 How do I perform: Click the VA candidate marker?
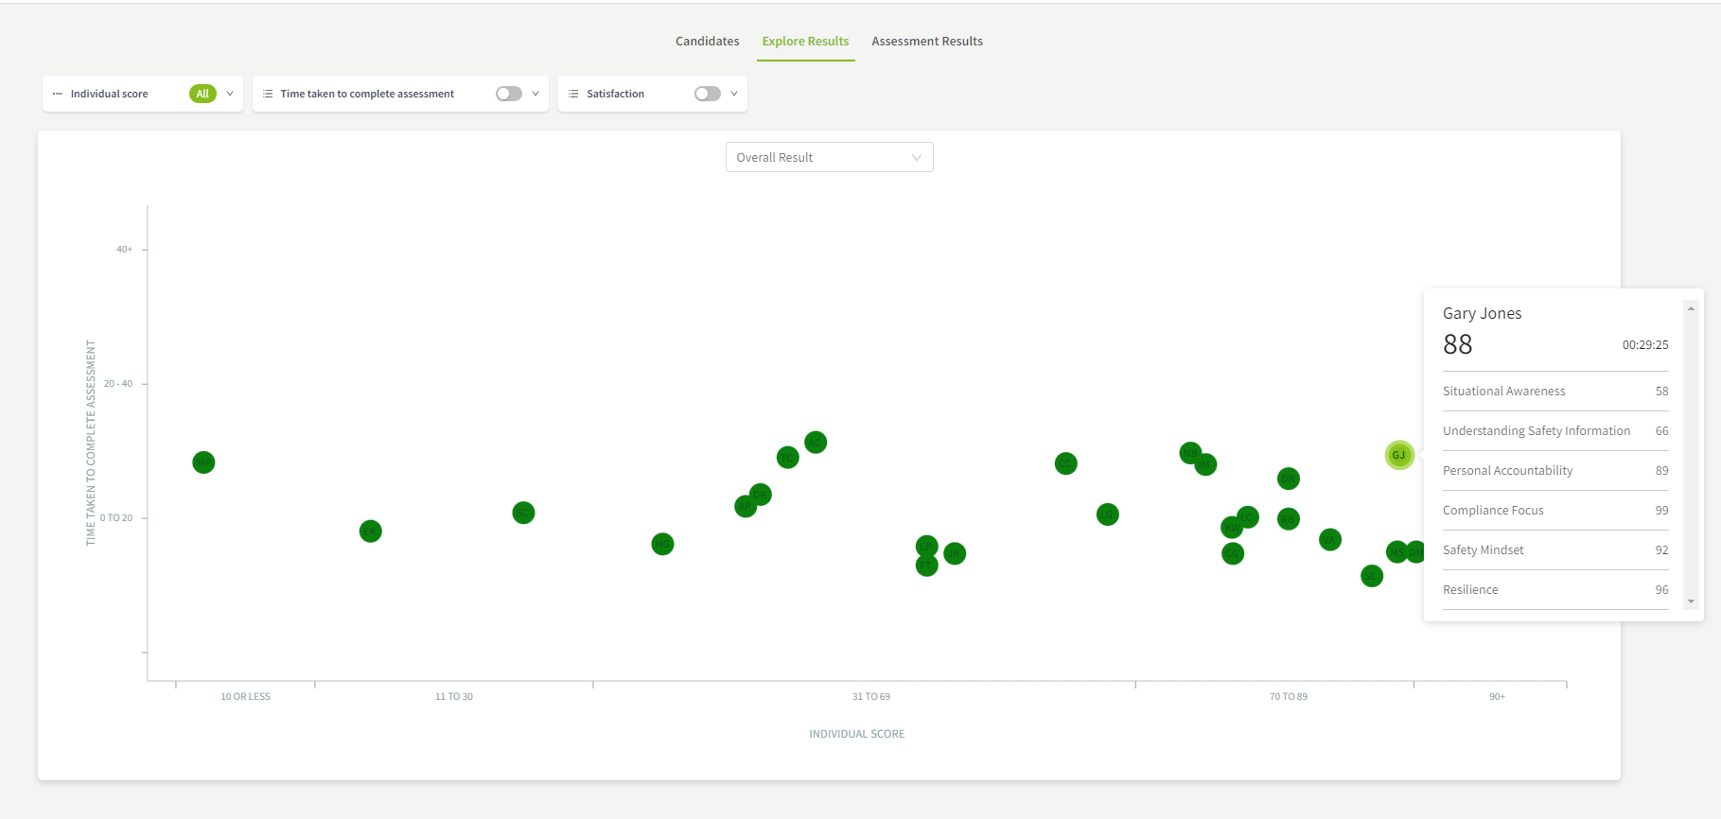1329,540
